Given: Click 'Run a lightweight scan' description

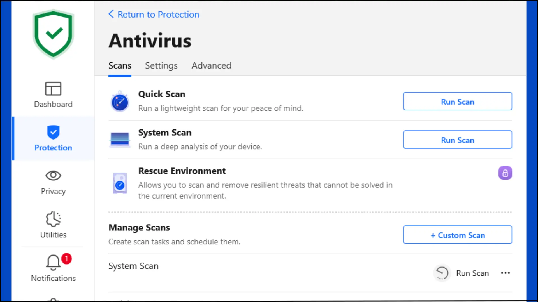Looking at the screenshot, I should point(221,108).
